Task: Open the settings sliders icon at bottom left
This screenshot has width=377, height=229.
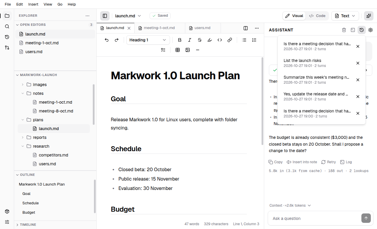Action: point(7,222)
